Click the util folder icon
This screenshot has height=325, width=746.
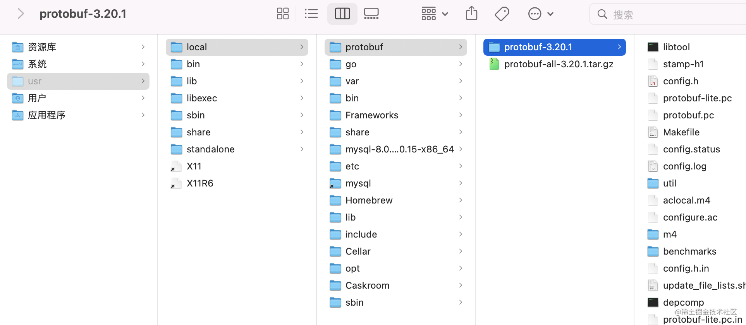coord(653,183)
